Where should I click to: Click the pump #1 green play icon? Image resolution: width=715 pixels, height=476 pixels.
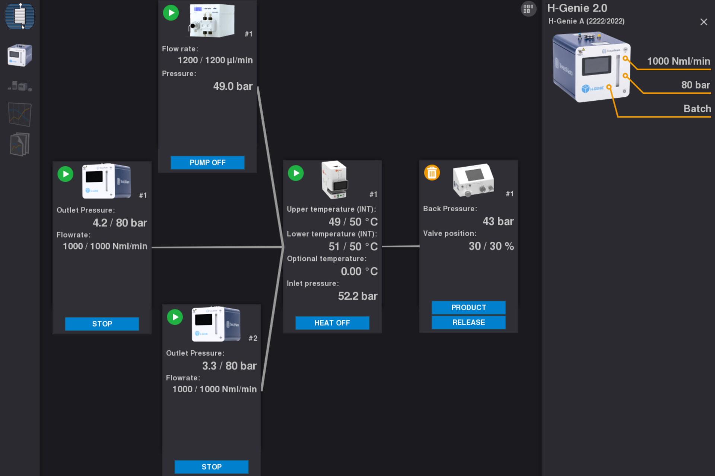point(171,13)
